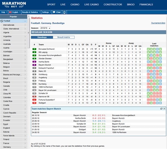Click the Football soccer ball icon
Screen dimensions: 167x149
click(2, 21)
